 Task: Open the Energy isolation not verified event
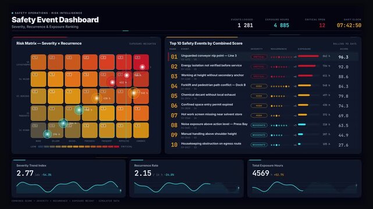tap(263, 67)
